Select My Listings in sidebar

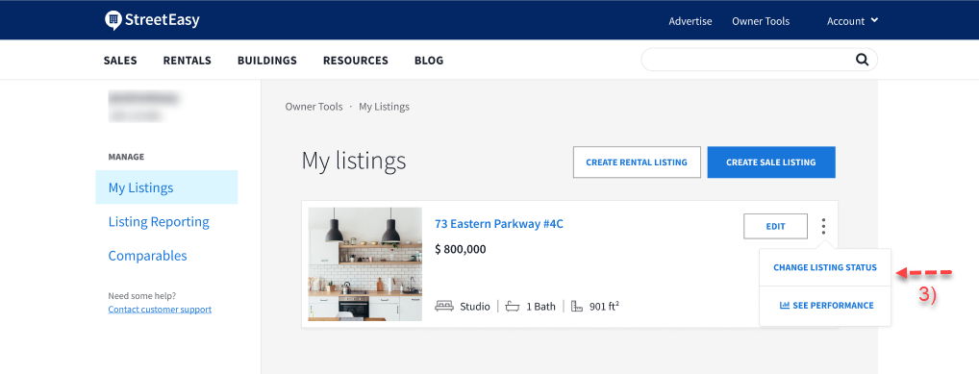[x=166, y=187]
